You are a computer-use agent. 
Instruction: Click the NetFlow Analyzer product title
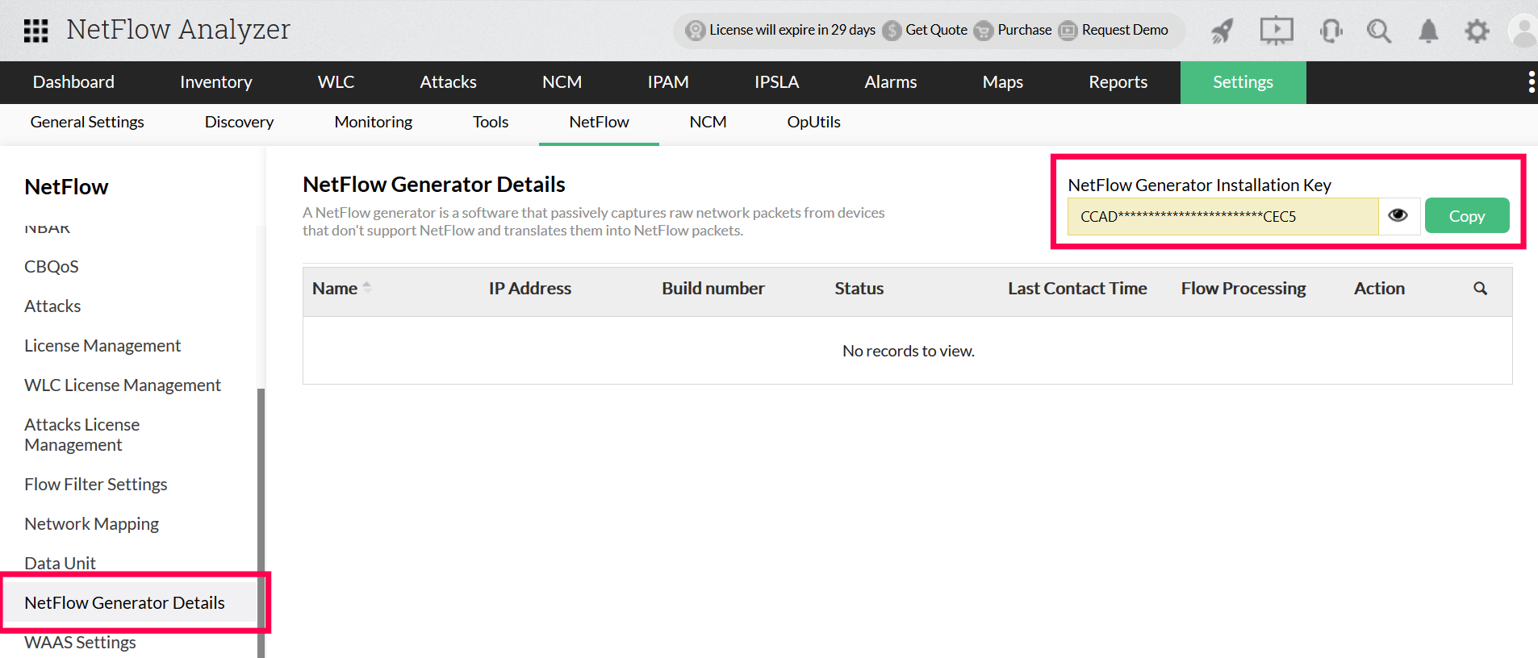coord(178,30)
